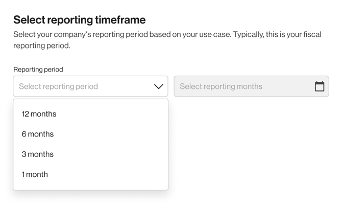Screen dimensions: 342x205
Task: Click the calendar icon in reporting months field
Action: [x=320, y=86]
